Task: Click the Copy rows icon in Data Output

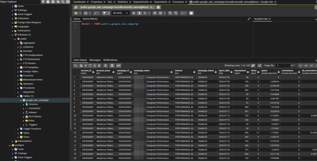Action: [81, 65]
